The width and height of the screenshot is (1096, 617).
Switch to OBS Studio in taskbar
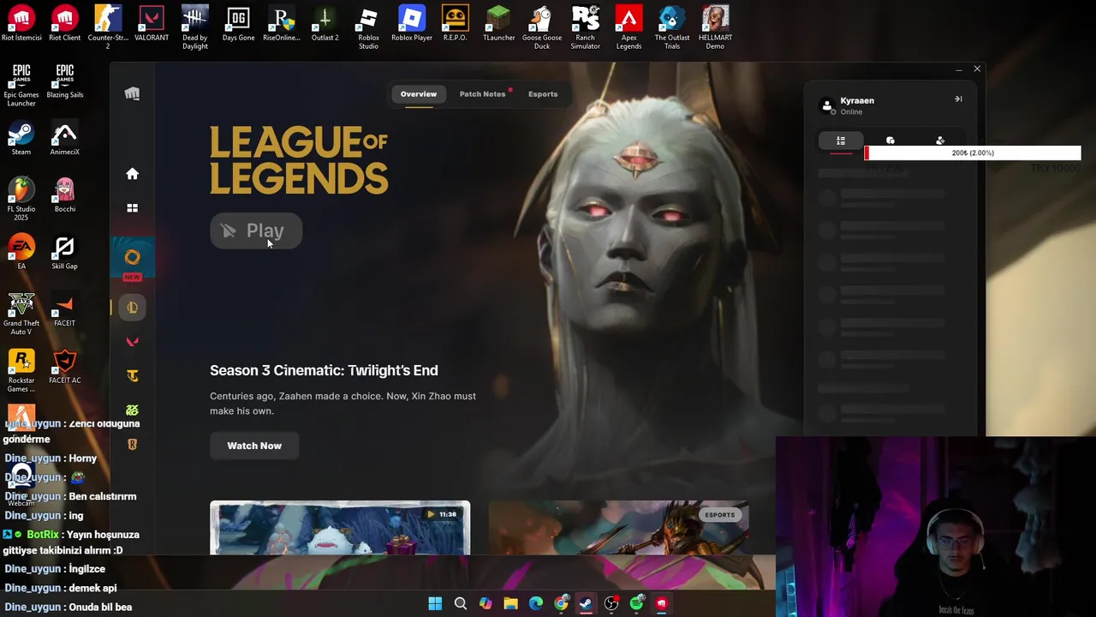[x=611, y=603]
